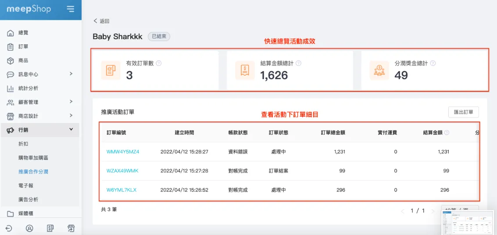Click help icon beside 有效訂單數
The image size is (497, 235).
[159, 63]
